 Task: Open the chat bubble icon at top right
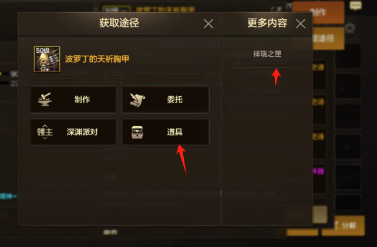point(356,5)
